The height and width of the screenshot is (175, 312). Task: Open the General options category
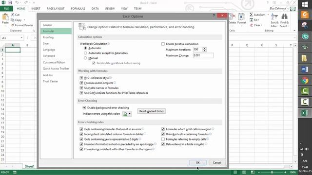56,25
